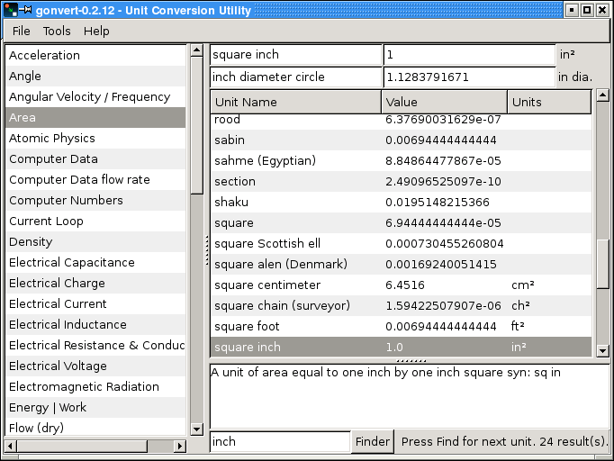This screenshot has width=614, height=461.
Task: Select the Energy | Work category
Action: [95, 407]
